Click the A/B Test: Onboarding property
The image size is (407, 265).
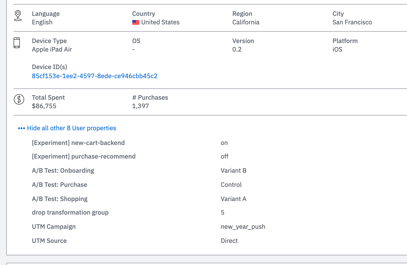click(x=63, y=171)
